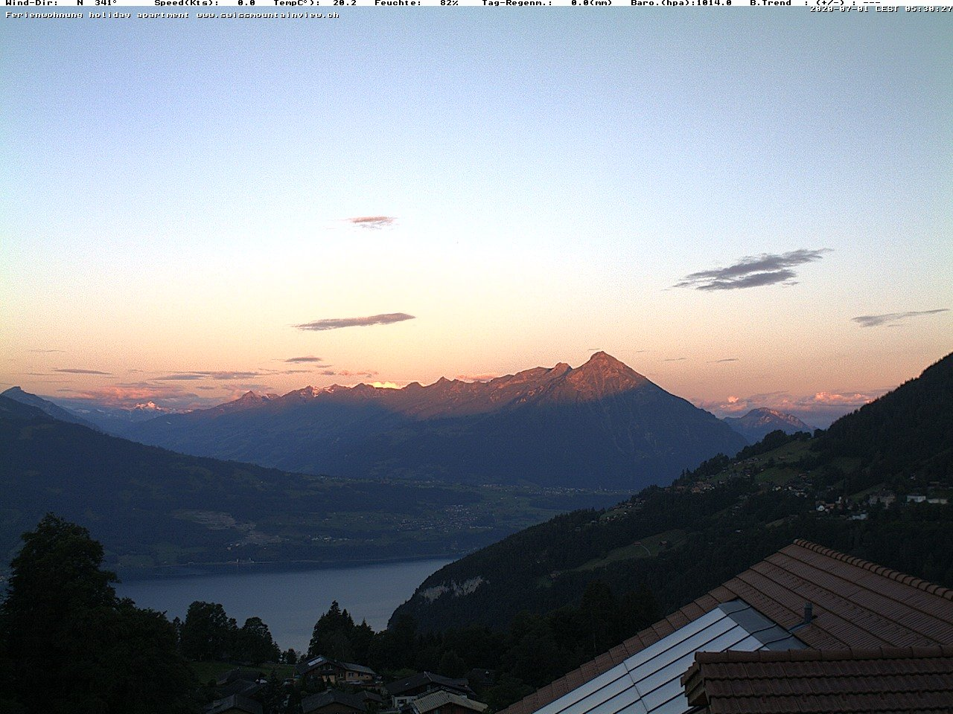Click the Wind-Dir label
Viewport: 953px width, 714px height.
(31, 3)
